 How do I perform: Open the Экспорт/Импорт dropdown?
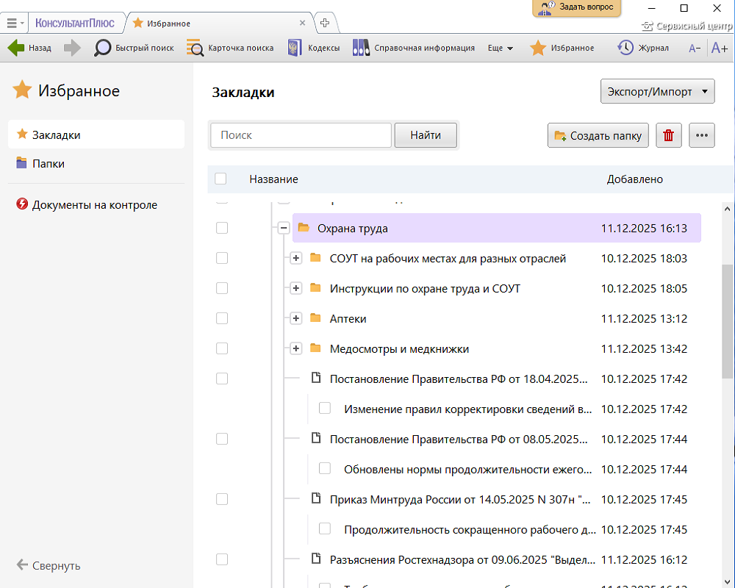(x=657, y=92)
